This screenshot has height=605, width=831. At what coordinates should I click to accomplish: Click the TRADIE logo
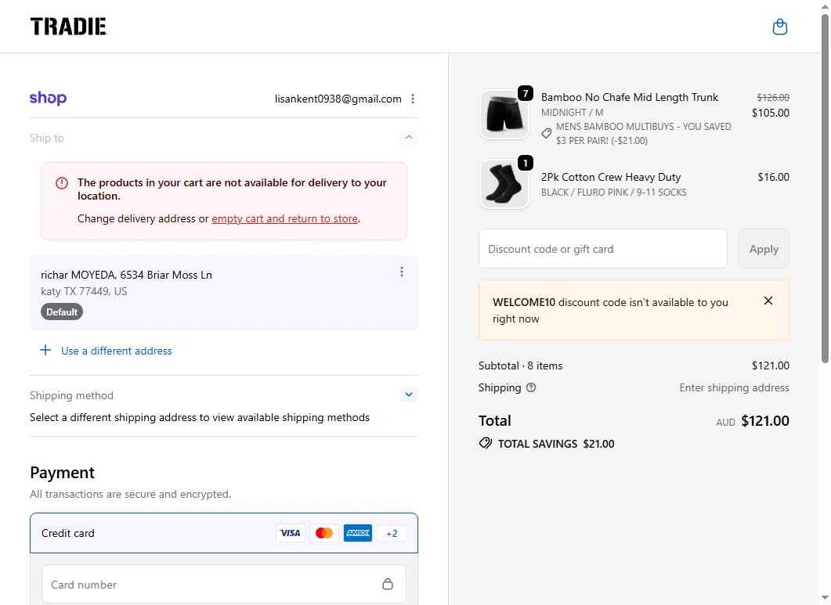click(68, 27)
